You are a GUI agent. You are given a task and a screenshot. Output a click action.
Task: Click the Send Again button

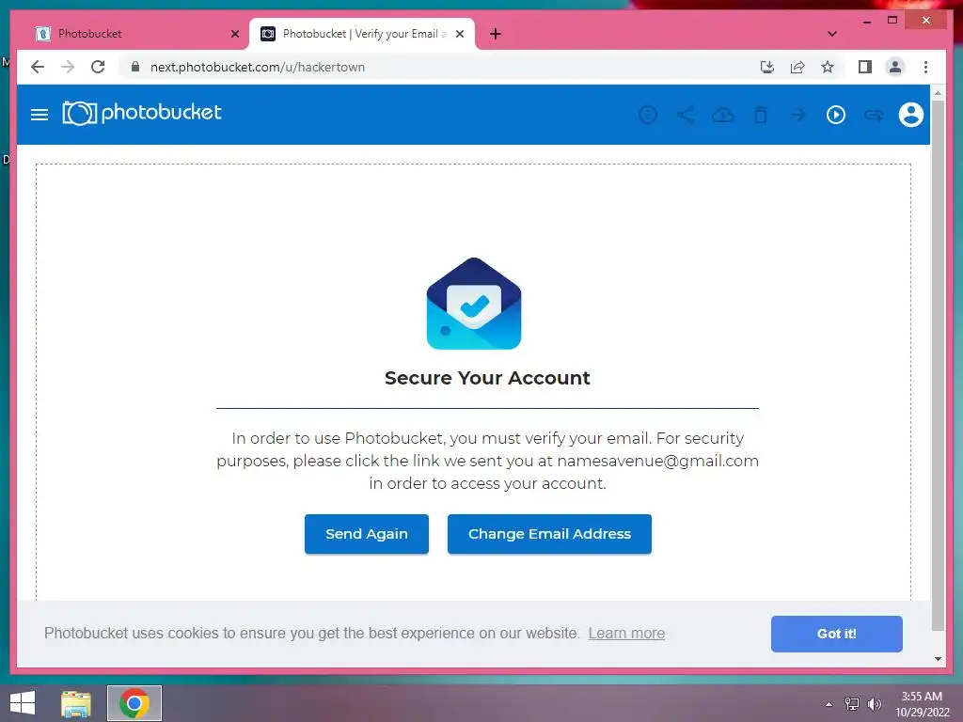pyautogui.click(x=367, y=534)
